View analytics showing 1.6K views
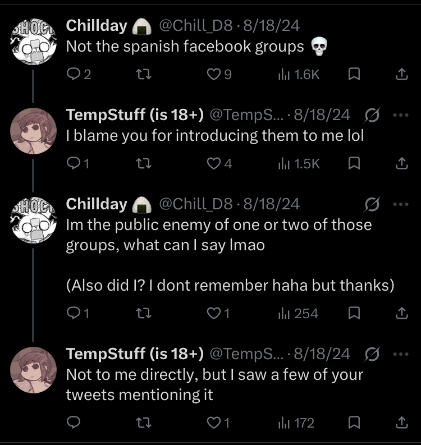Viewport: 421px width, 445px height. (x=299, y=75)
